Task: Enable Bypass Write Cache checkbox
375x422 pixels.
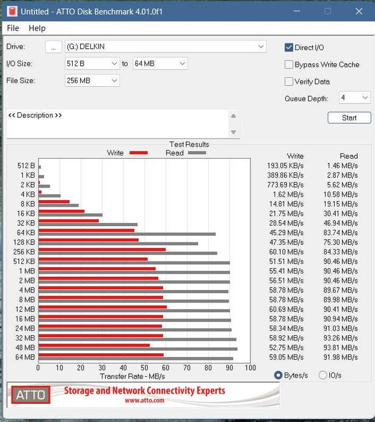Action: tap(289, 65)
